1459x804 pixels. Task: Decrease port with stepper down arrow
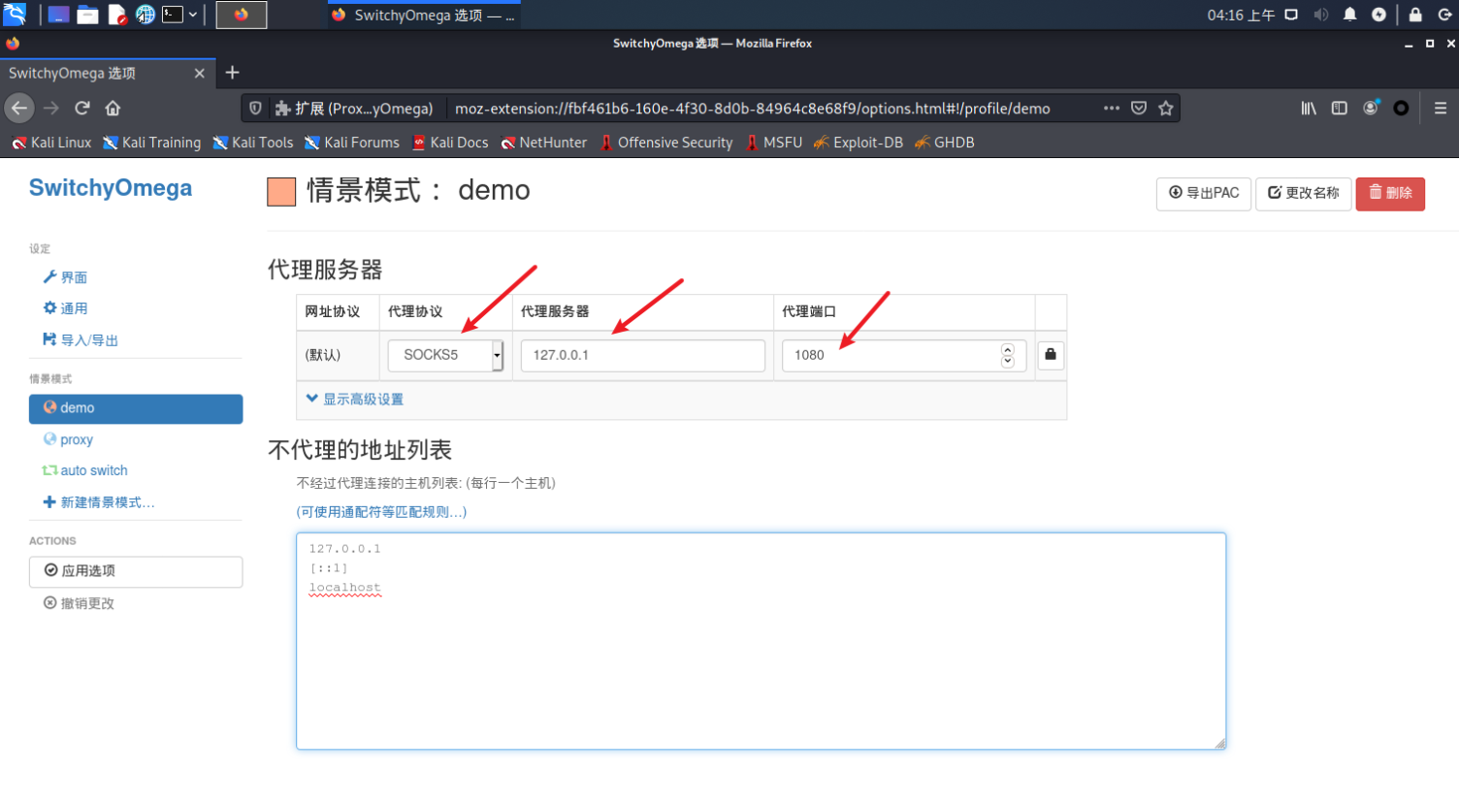point(1008,362)
